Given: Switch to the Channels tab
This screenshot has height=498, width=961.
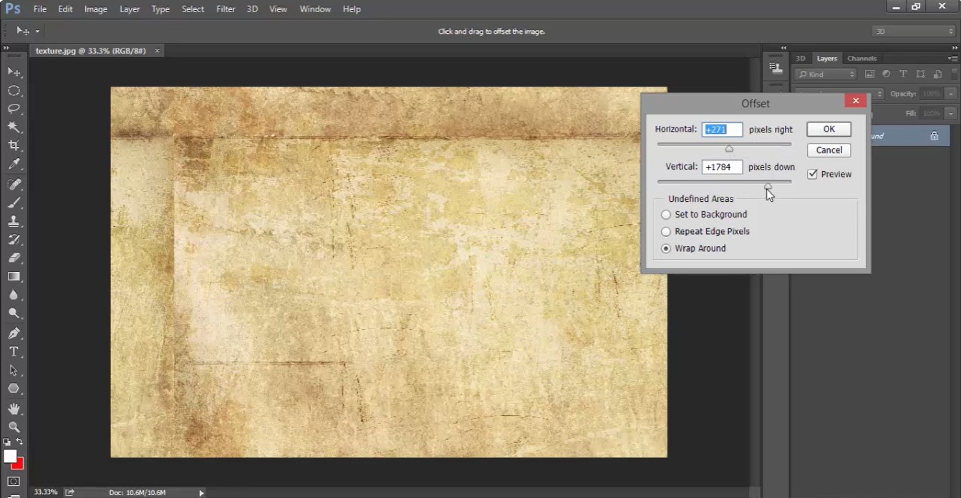Looking at the screenshot, I should click(x=861, y=59).
